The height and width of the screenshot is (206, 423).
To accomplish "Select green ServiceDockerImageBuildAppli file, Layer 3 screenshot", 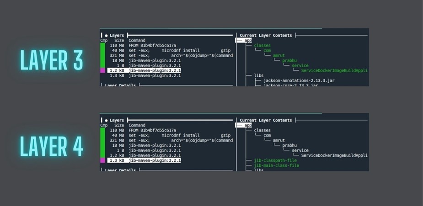I will coord(334,70).
